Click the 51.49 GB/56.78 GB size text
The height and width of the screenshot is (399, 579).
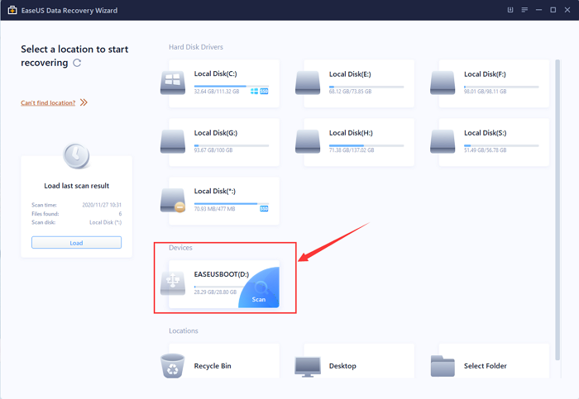tap(486, 150)
